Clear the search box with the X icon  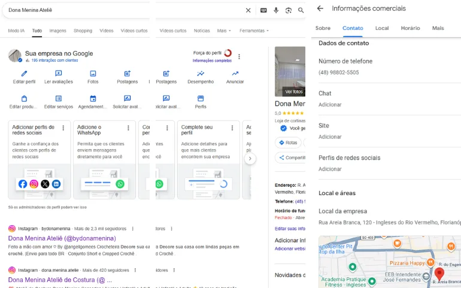[x=248, y=10]
